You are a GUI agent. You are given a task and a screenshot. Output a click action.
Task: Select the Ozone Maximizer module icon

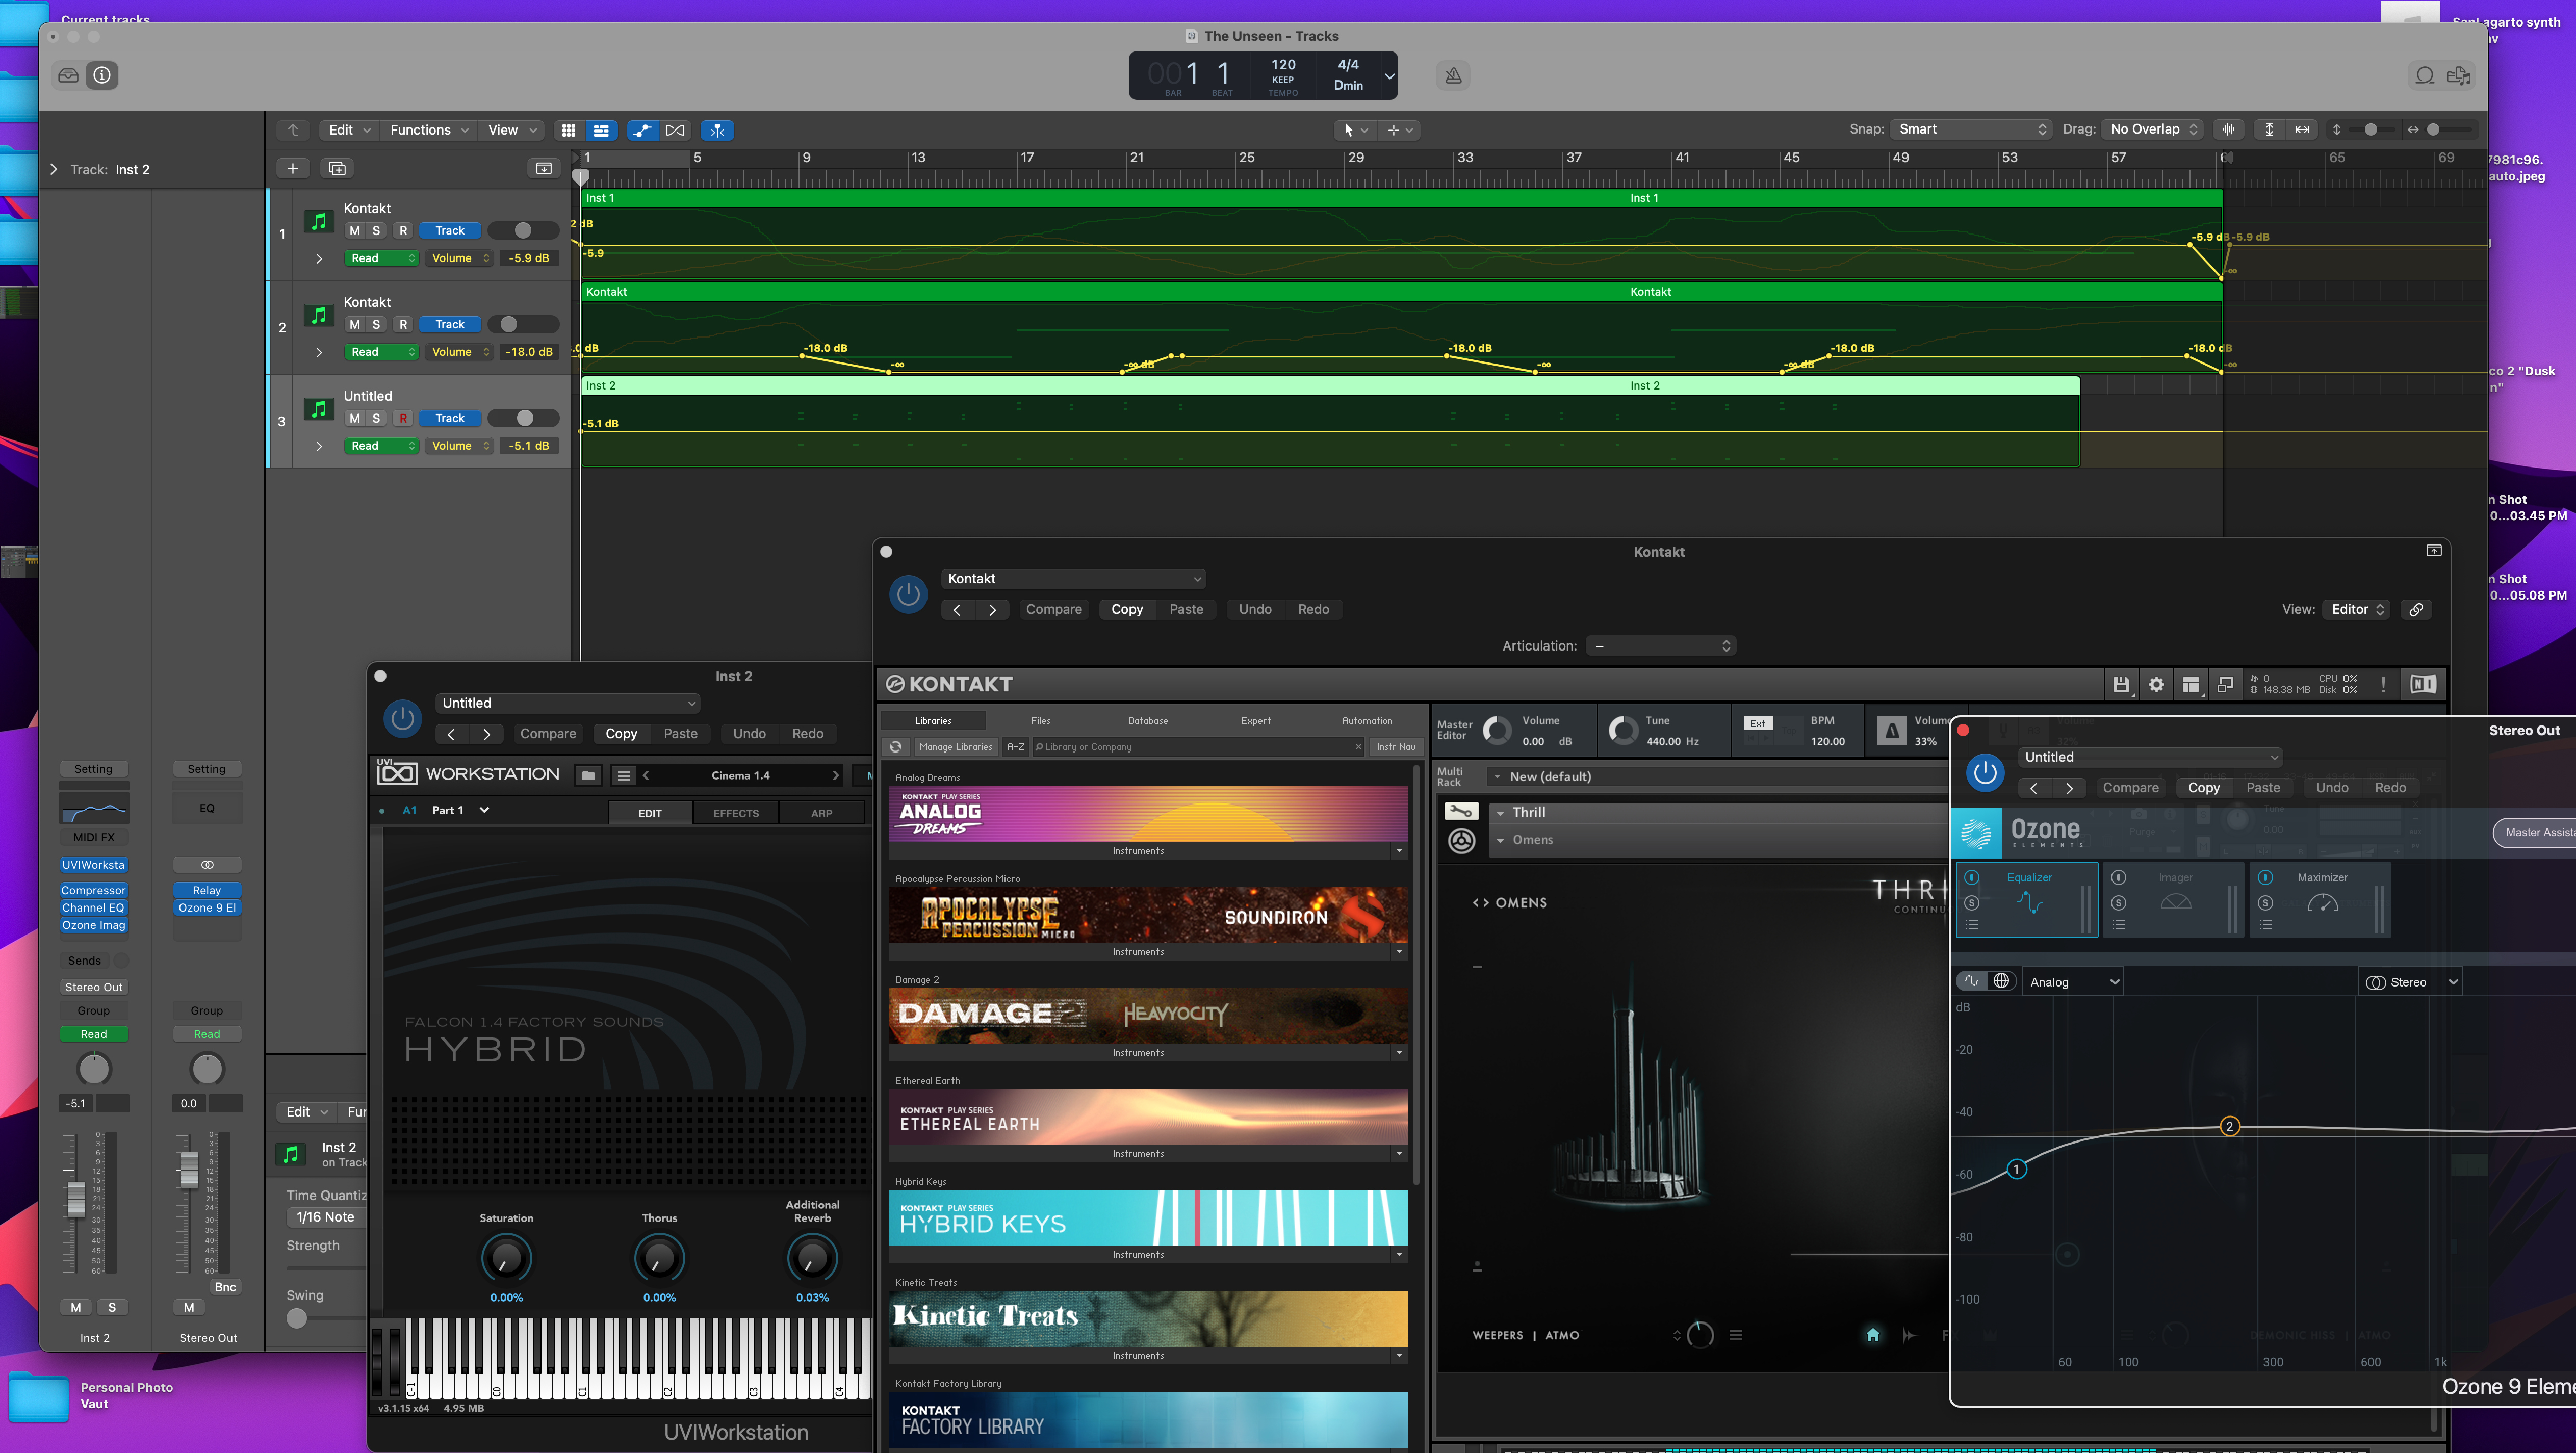coord(2322,903)
